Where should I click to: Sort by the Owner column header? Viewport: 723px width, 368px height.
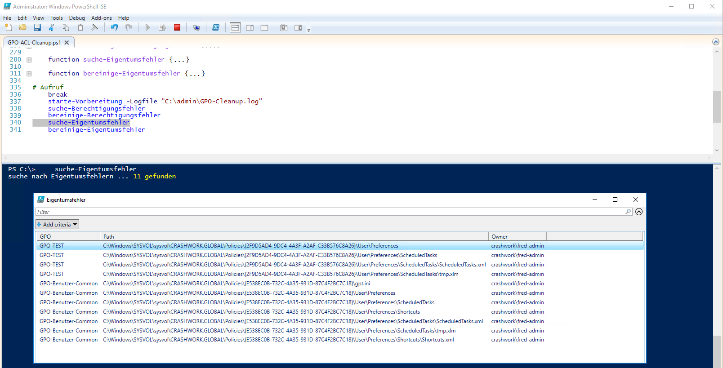(518, 237)
